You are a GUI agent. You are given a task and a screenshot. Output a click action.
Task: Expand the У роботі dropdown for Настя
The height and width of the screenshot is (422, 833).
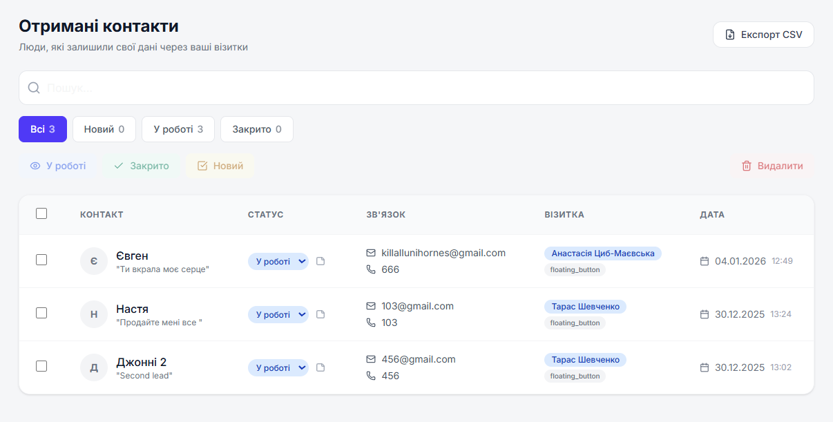click(278, 314)
